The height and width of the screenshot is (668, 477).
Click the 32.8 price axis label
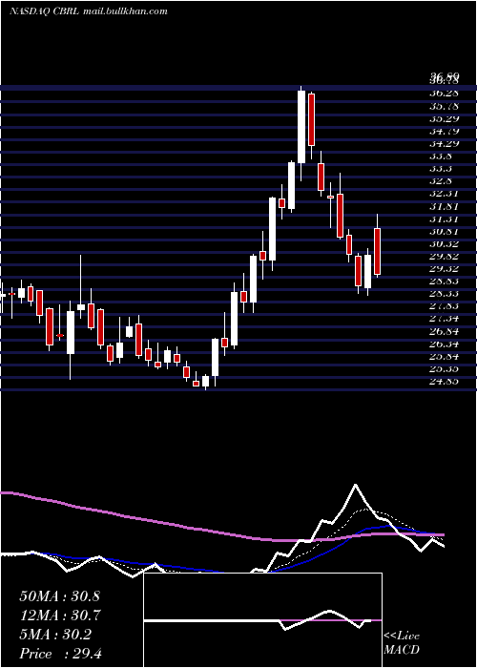[x=441, y=180]
